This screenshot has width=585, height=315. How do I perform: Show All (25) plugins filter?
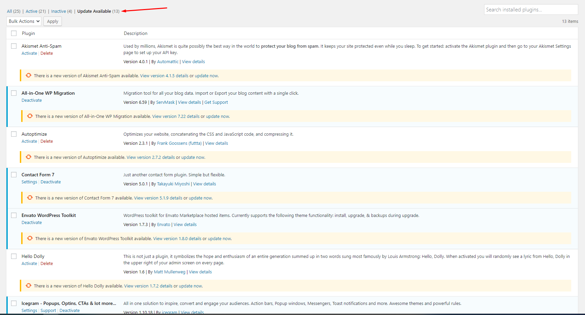[14, 11]
